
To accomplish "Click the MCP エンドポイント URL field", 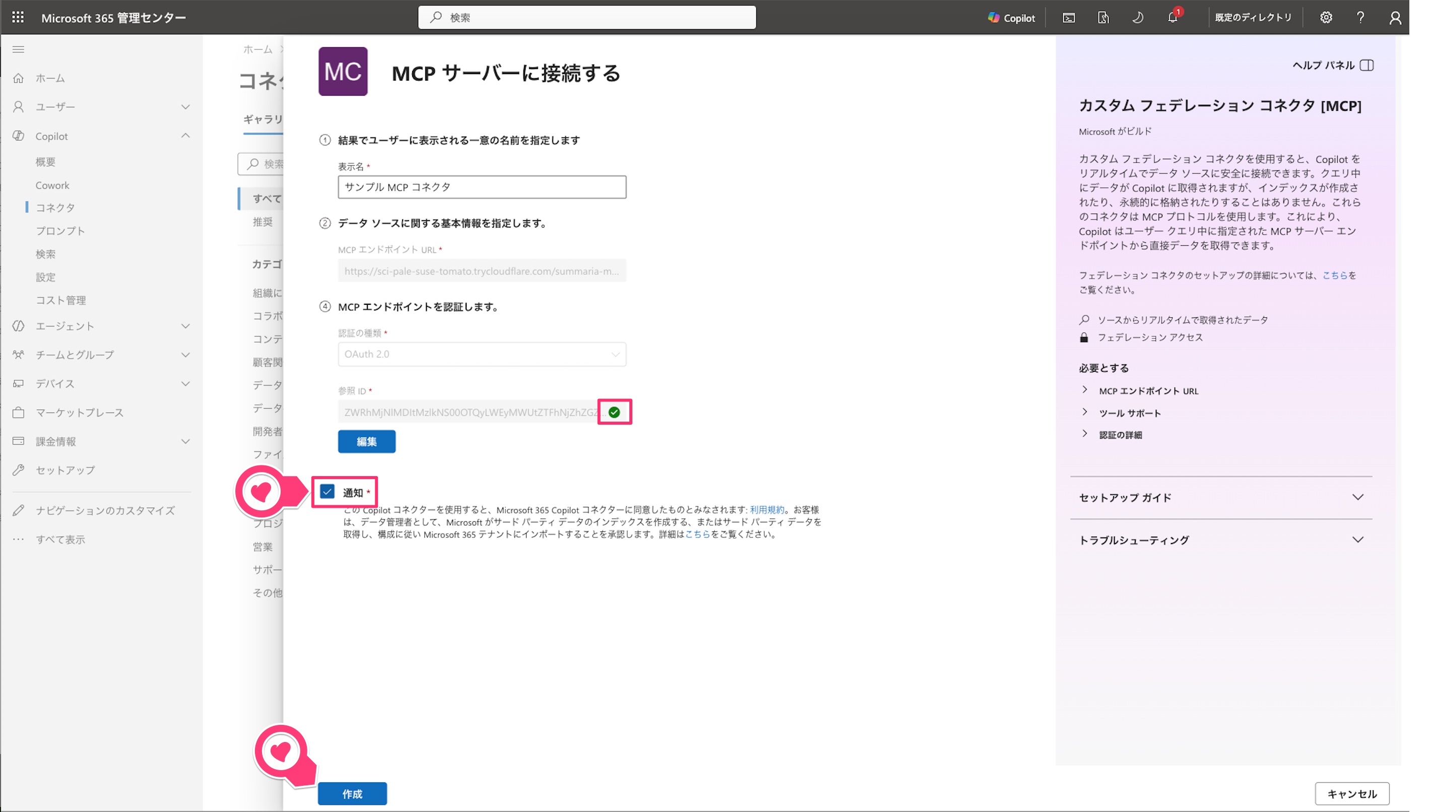I will 482,271.
